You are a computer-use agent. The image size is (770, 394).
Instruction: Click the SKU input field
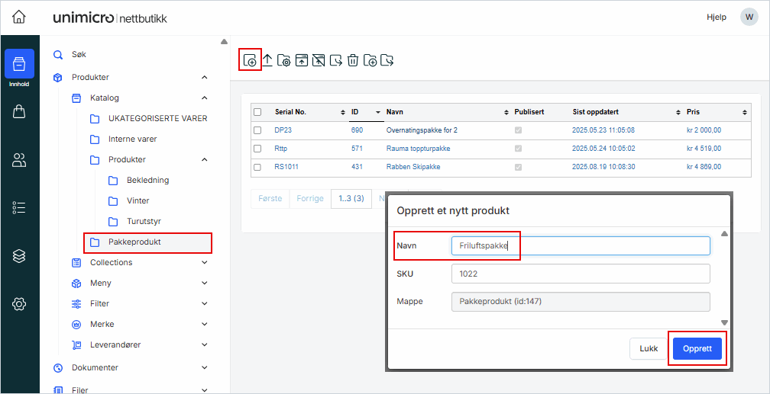point(580,274)
